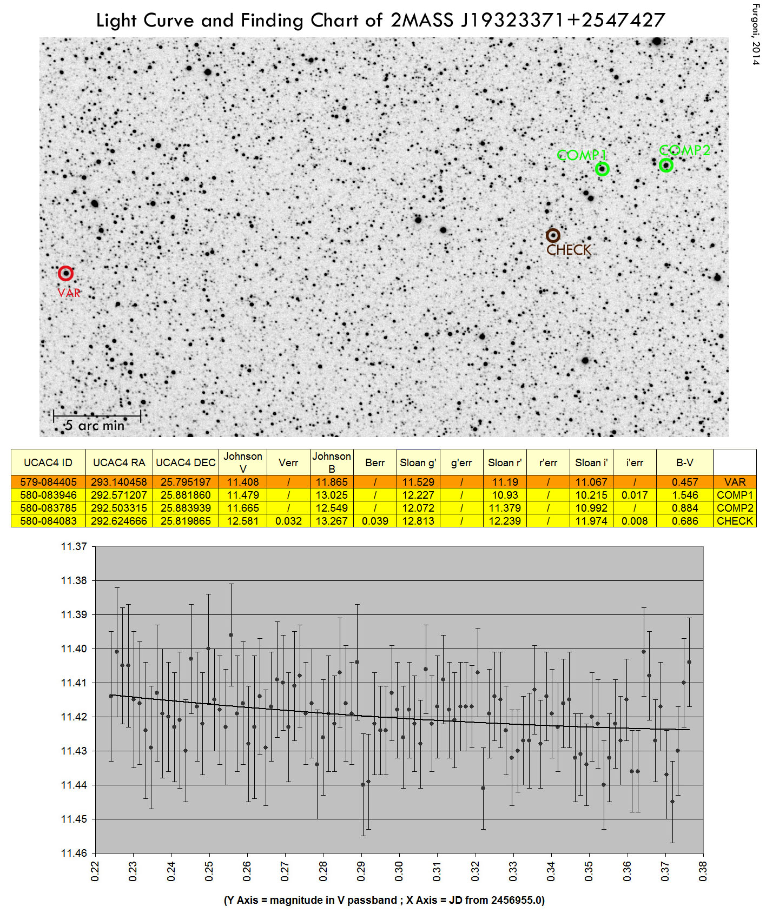766x913 pixels.
Task: Click the DEC value '25.883939'
Action: 186,508
